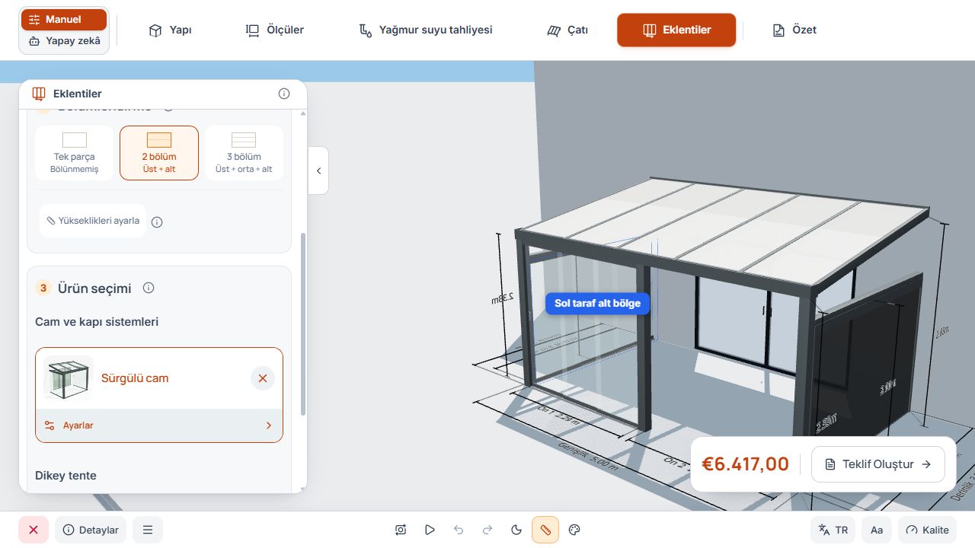The height and width of the screenshot is (548, 975).
Task: Open the Kalite quality setting
Action: [x=927, y=530]
